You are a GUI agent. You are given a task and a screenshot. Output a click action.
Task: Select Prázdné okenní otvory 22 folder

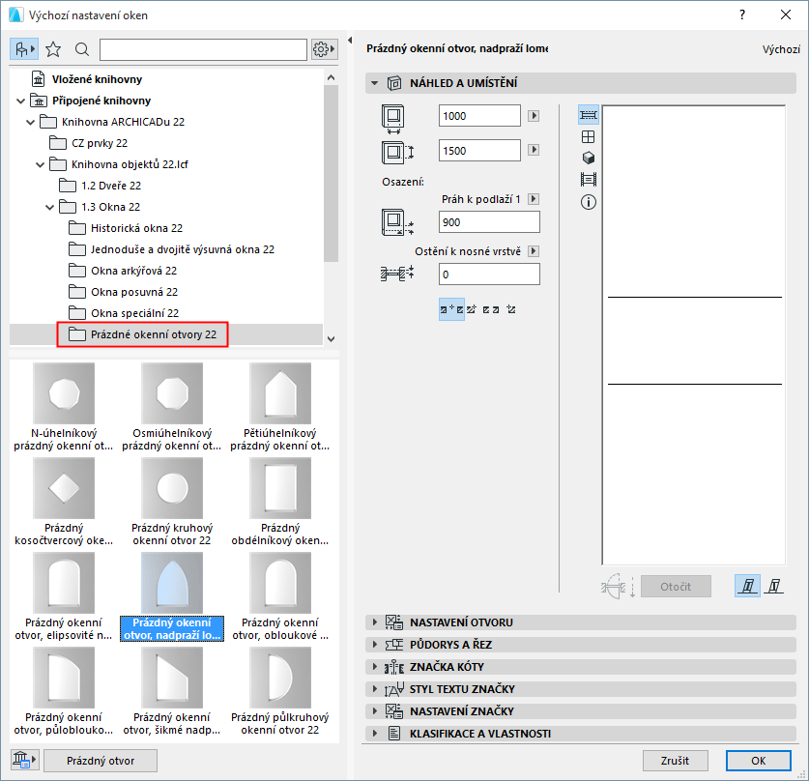pos(154,334)
